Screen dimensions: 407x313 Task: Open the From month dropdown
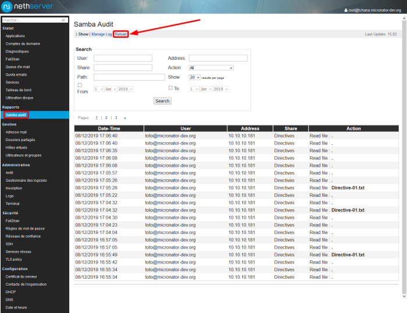click(110, 89)
